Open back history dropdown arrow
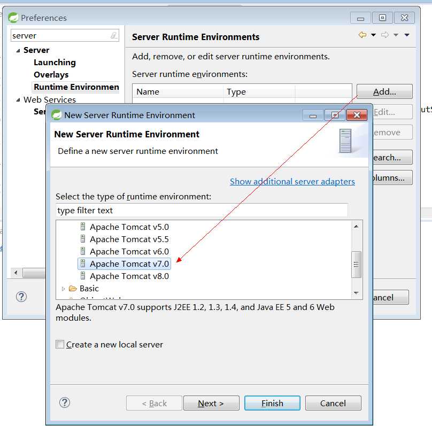This screenshot has height=426, width=432. pos(373,35)
